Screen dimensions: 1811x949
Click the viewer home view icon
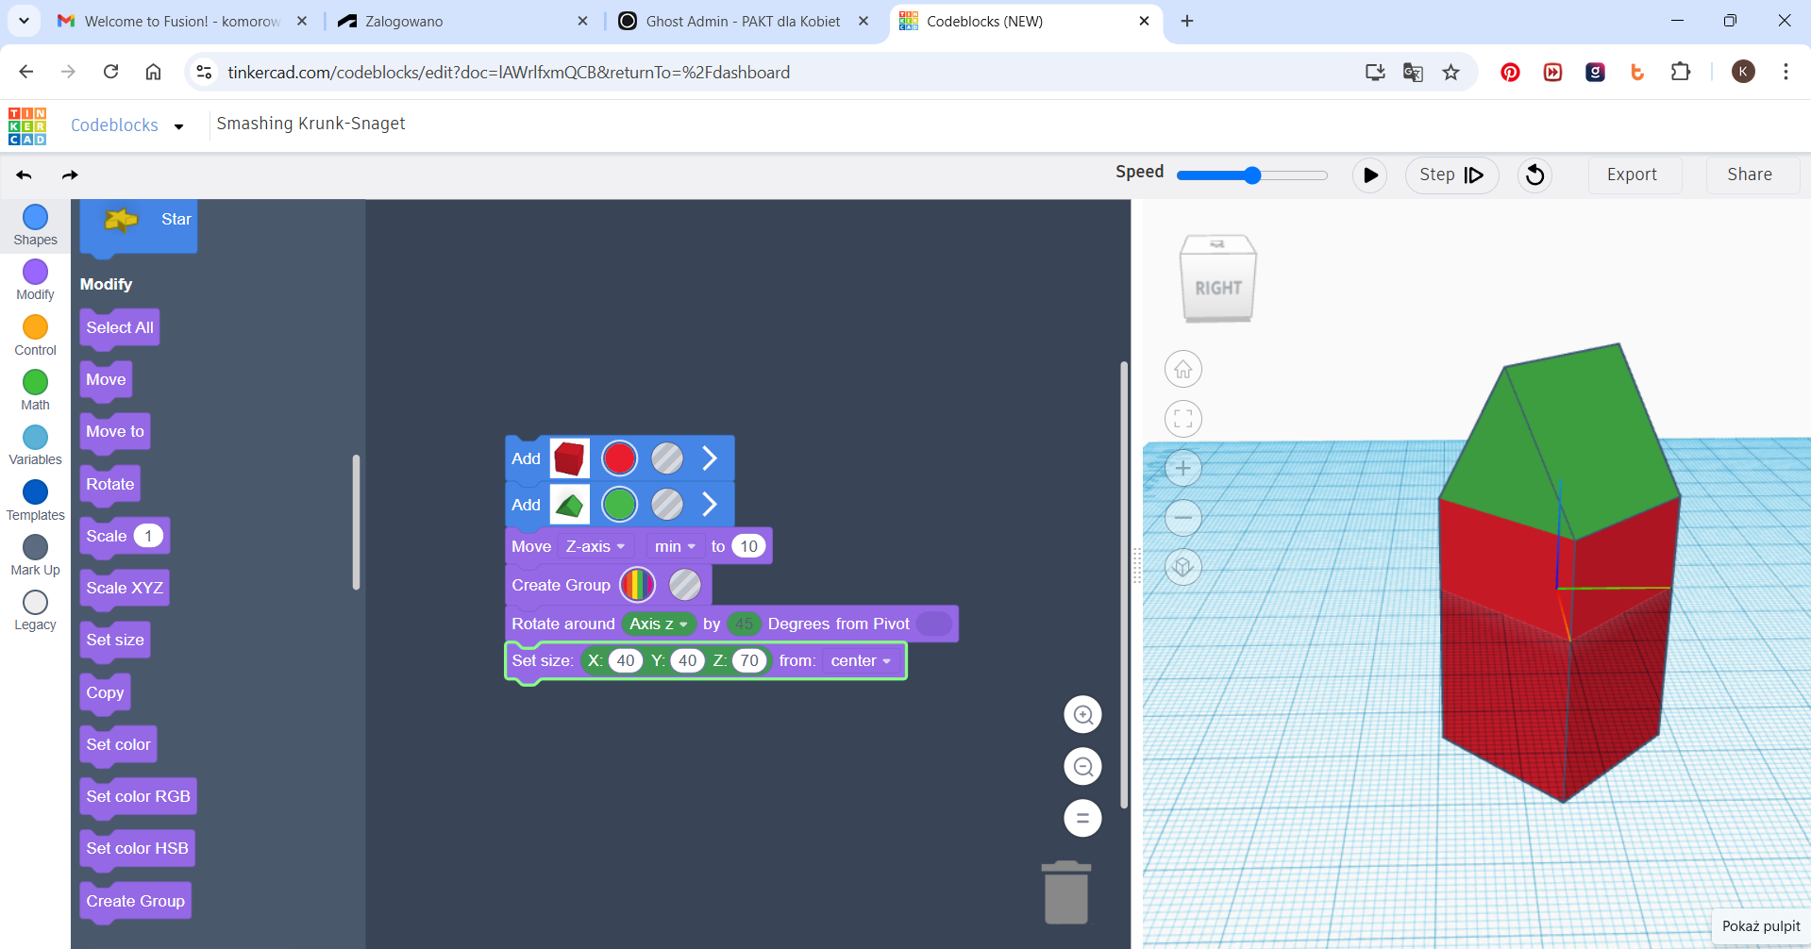point(1182,369)
